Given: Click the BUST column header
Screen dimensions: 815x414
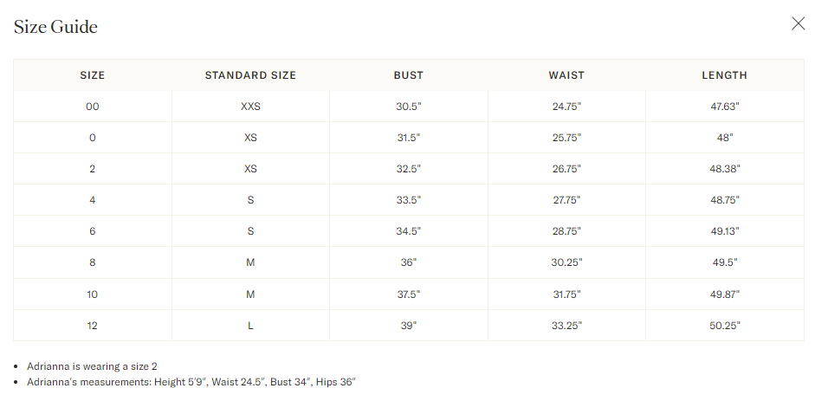Looking at the screenshot, I should [409, 75].
